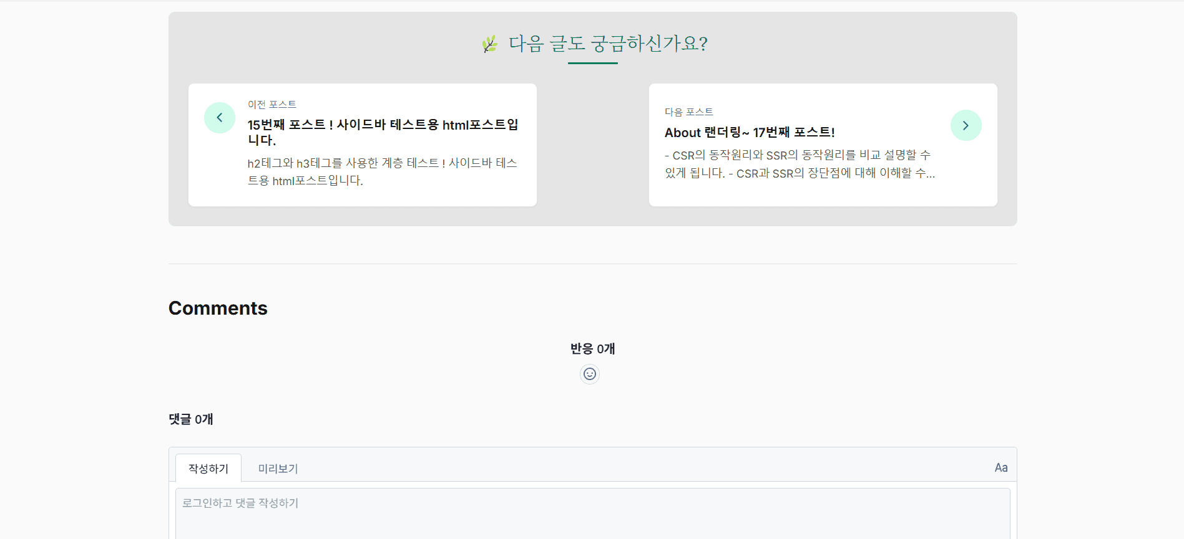The image size is (1184, 539).
Task: Click the CSR의 동작원리 post description
Action: 799,164
